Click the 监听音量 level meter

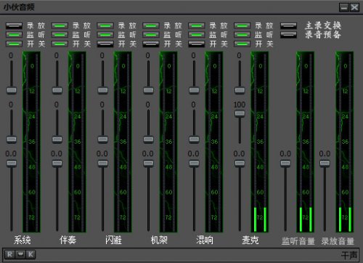306,142
